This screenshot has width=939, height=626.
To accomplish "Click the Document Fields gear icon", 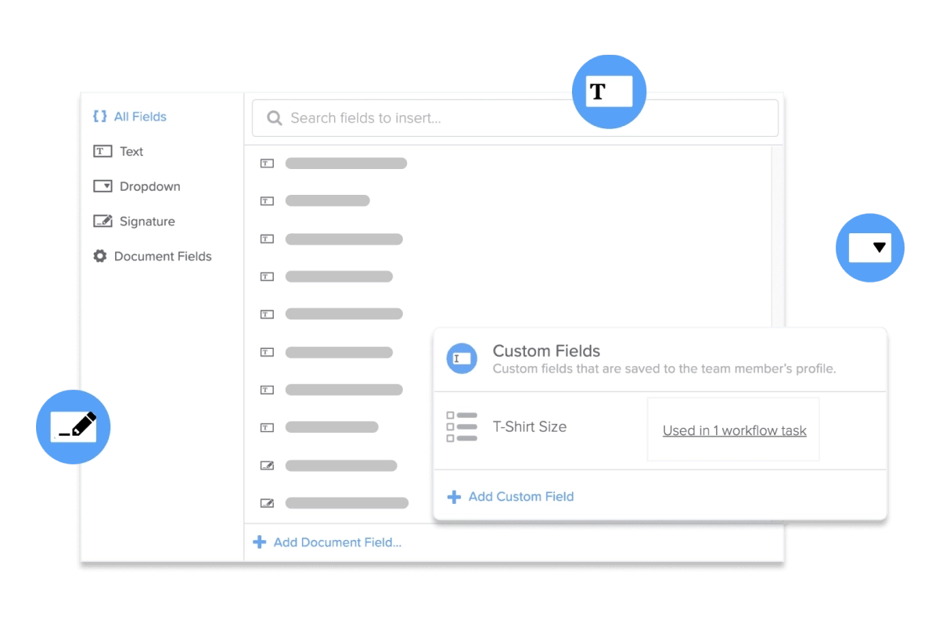I will point(100,256).
